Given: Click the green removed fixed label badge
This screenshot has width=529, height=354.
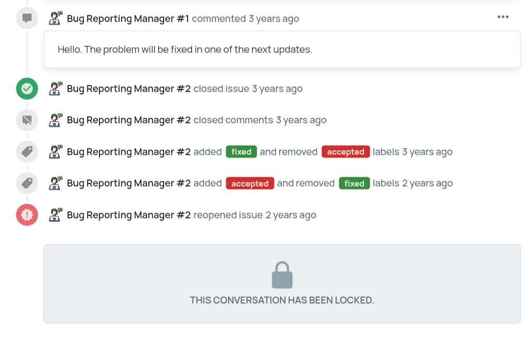Looking at the screenshot, I should point(354,183).
